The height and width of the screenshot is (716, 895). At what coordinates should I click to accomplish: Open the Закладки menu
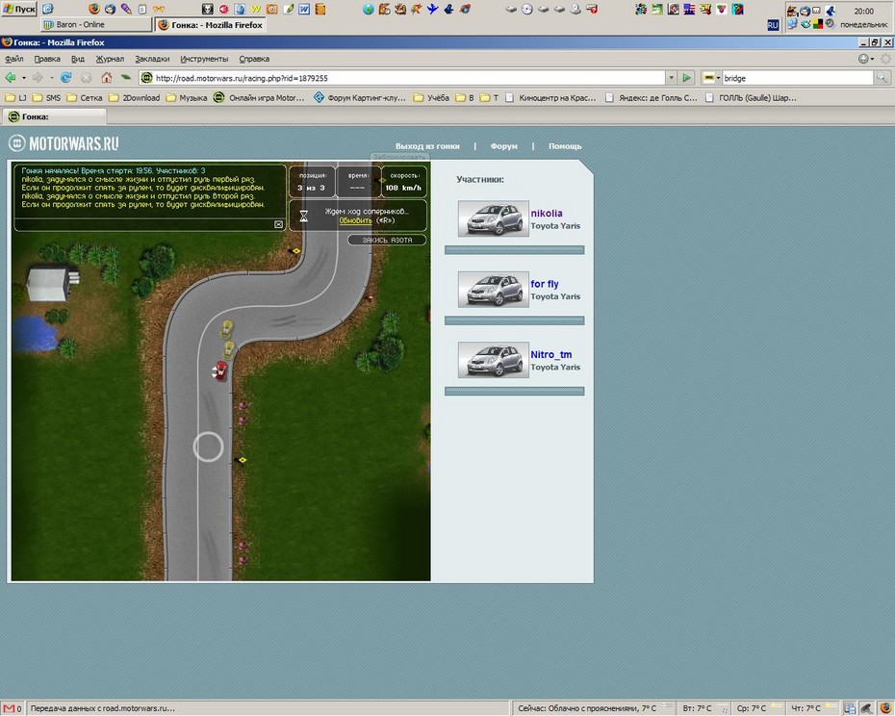(x=152, y=59)
